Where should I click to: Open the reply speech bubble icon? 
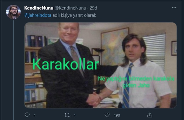pos(27,115)
